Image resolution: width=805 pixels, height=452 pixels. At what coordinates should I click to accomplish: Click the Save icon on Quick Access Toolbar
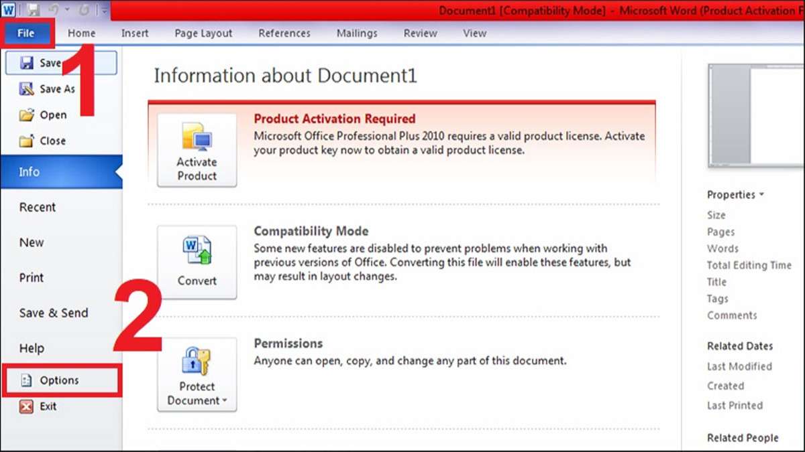[34, 9]
